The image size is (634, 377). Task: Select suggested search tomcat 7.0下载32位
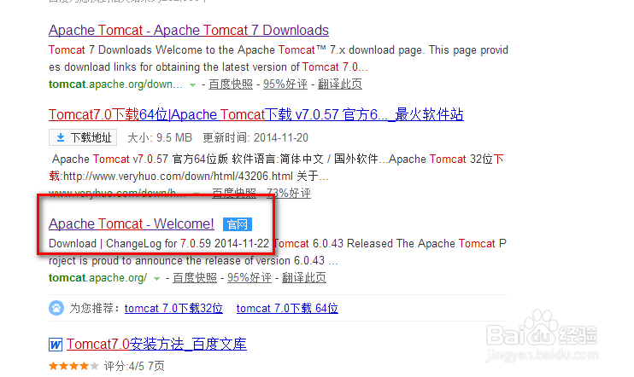[x=173, y=309]
